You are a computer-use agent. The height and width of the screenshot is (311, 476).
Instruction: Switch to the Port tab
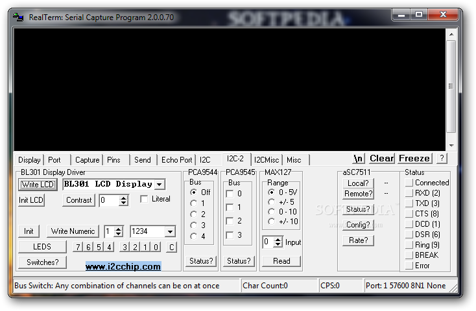54,160
